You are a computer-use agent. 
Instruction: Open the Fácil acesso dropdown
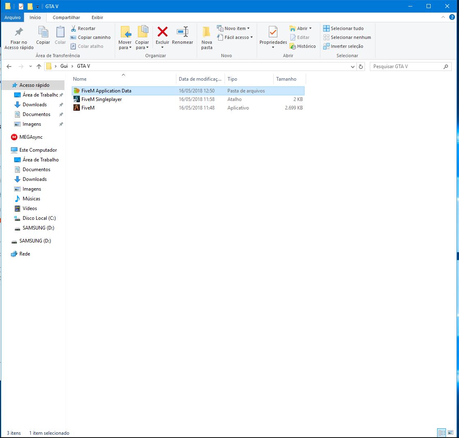235,37
